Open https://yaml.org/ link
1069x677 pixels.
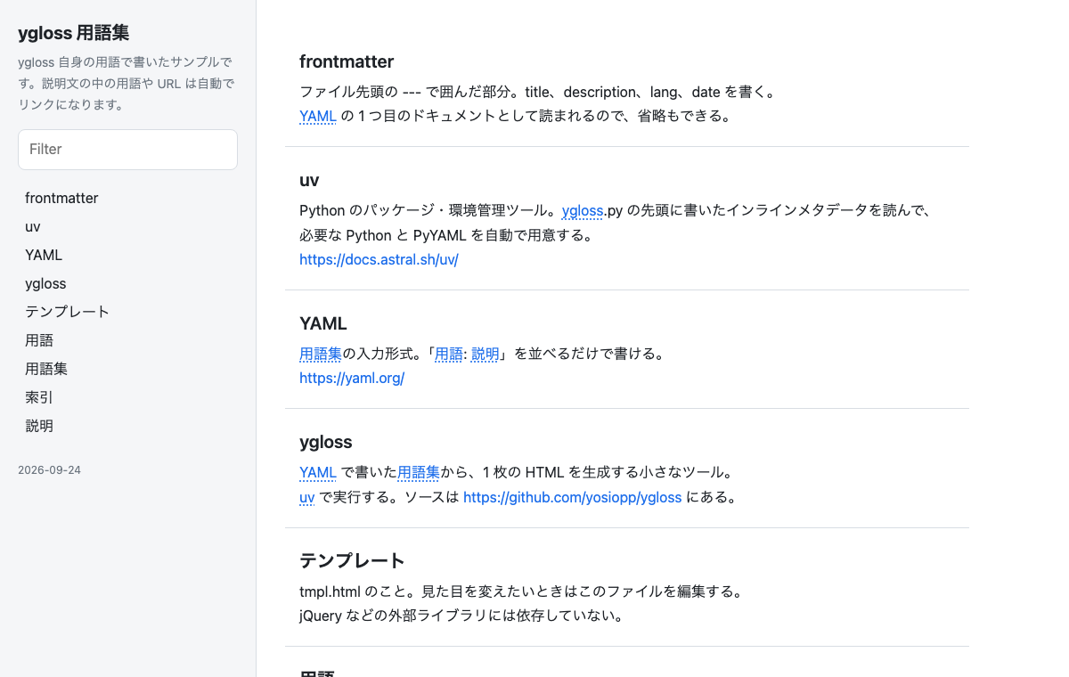click(352, 379)
